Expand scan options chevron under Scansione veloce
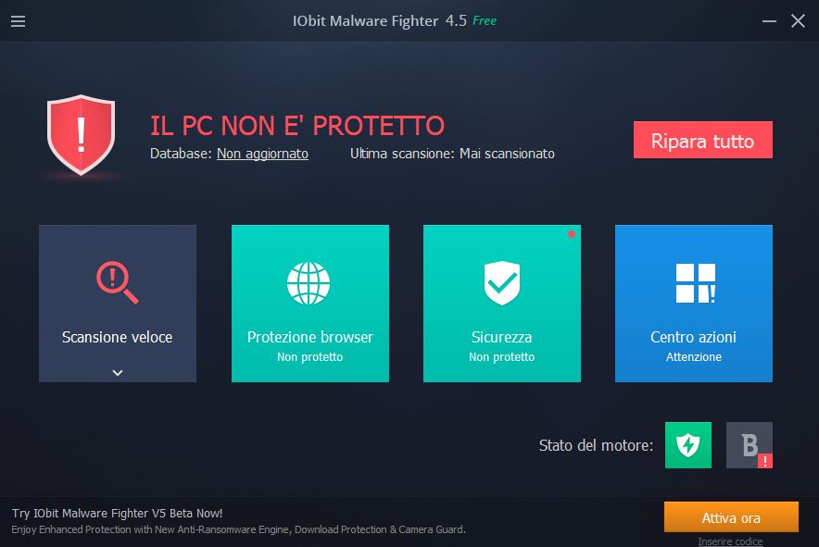Screen dimensions: 819x547 pos(118,373)
